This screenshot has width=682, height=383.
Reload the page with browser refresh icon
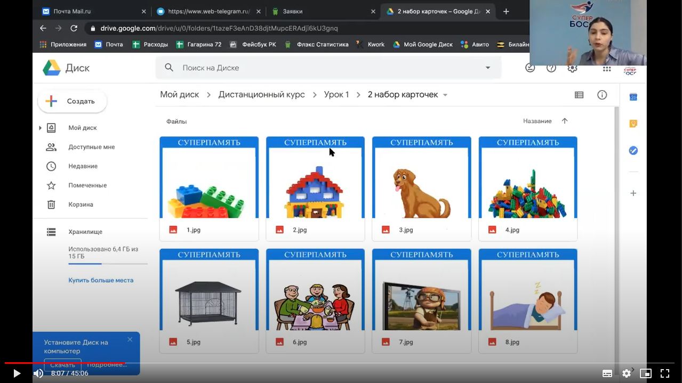click(x=74, y=28)
